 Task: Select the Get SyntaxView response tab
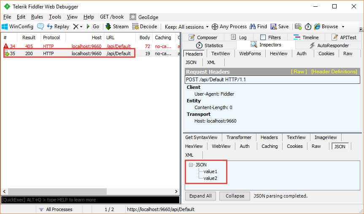(x=201, y=137)
